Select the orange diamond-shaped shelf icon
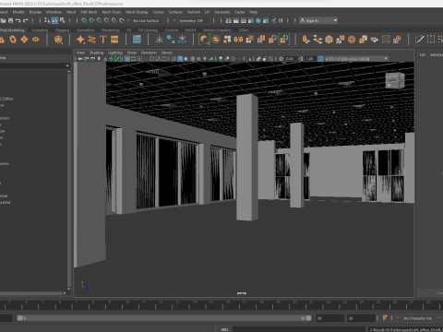Viewport: 443px width, 332px height. (x=24, y=40)
